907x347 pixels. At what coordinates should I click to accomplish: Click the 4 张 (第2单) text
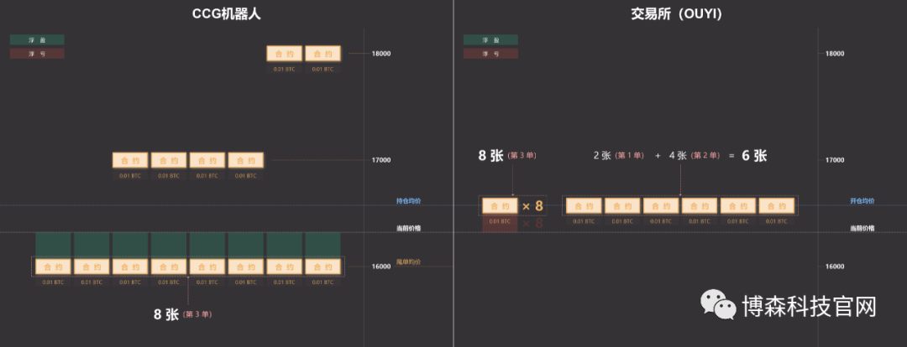point(695,156)
